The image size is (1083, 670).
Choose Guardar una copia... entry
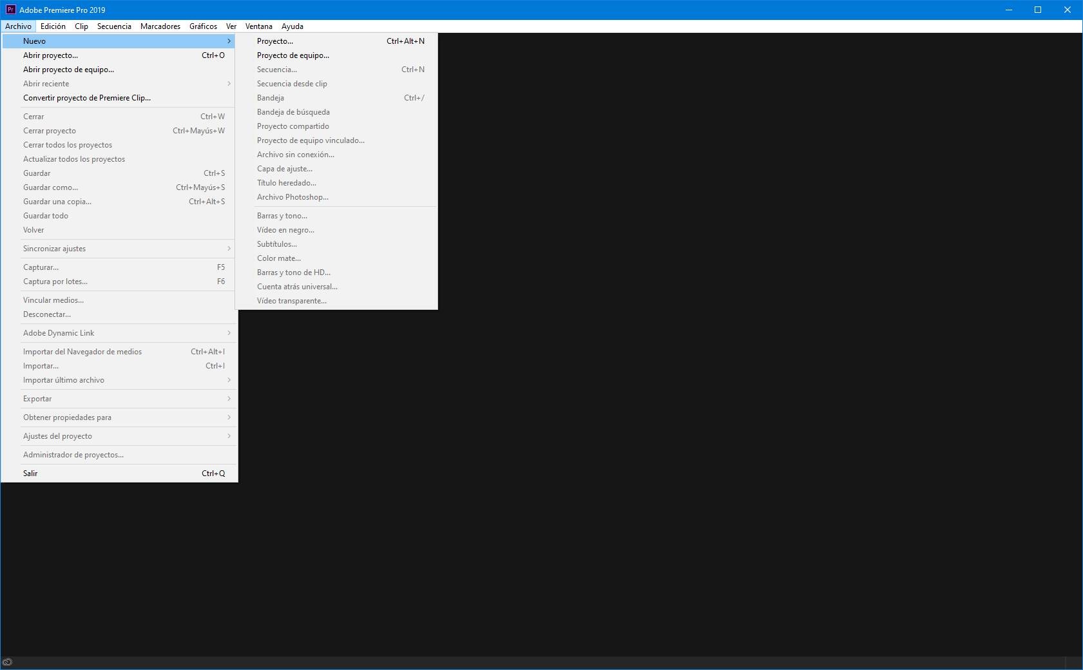point(120,202)
